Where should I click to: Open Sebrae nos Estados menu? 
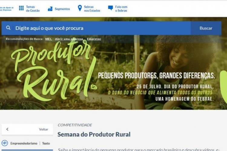click(92, 9)
